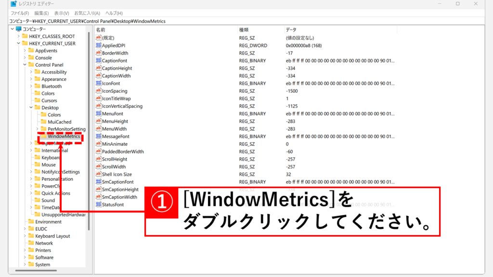Collapse the HKEY_CURRENT_USER key
Viewport: 493px width, 277px height.
pos(19,43)
